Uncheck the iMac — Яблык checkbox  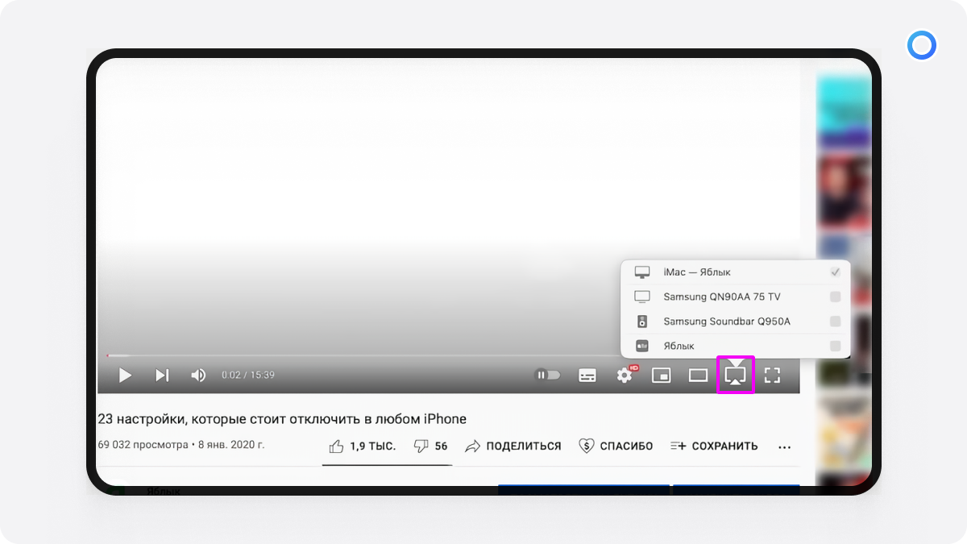(x=835, y=272)
